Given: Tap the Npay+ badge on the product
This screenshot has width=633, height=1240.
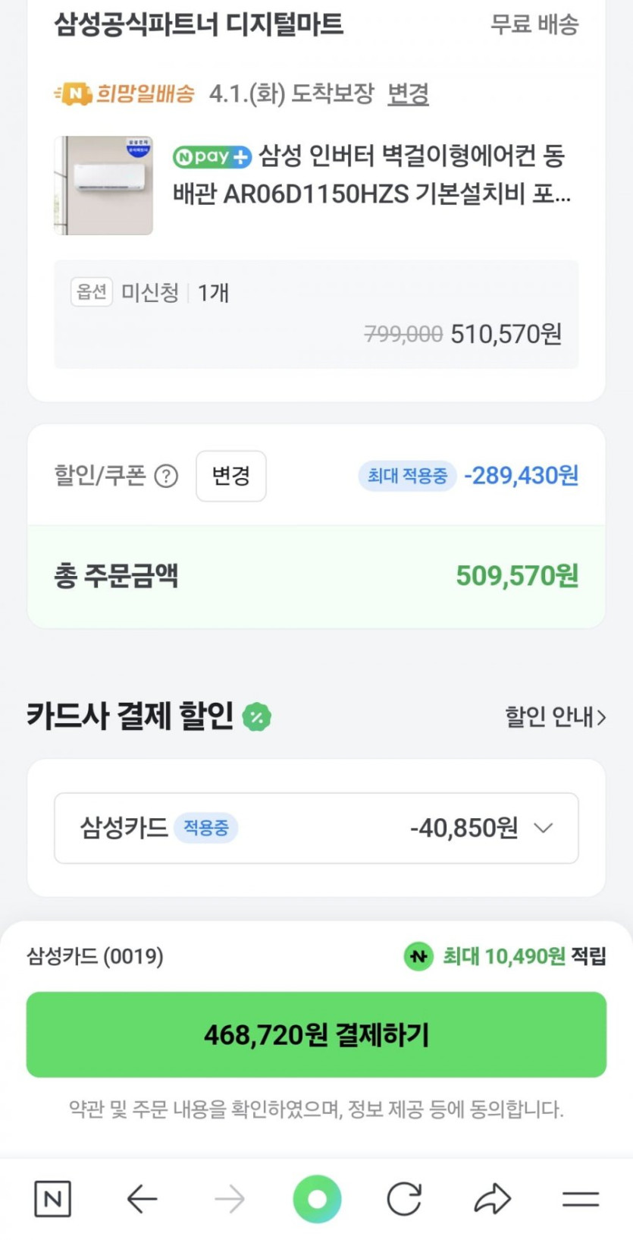Looking at the screenshot, I should click(x=212, y=157).
